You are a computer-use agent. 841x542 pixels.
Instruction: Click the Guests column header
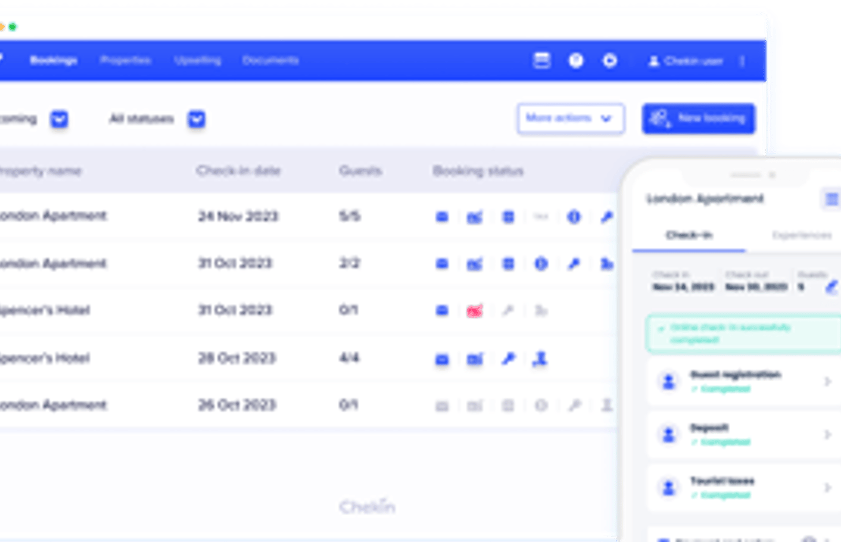(360, 171)
